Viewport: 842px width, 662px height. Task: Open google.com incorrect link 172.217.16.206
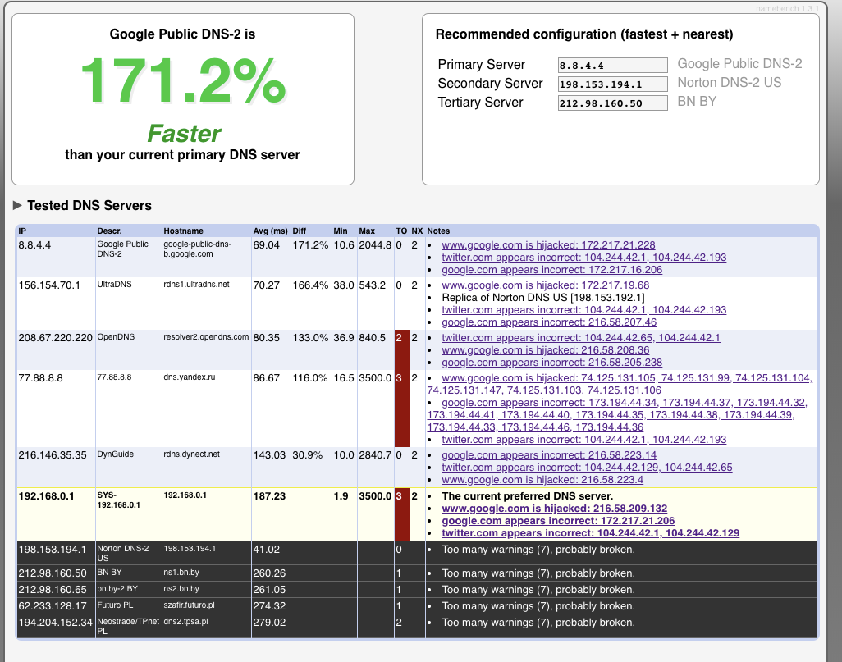tap(551, 269)
